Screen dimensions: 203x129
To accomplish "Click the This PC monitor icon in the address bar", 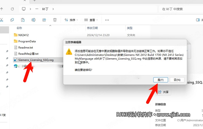I will click(x=24, y=9).
